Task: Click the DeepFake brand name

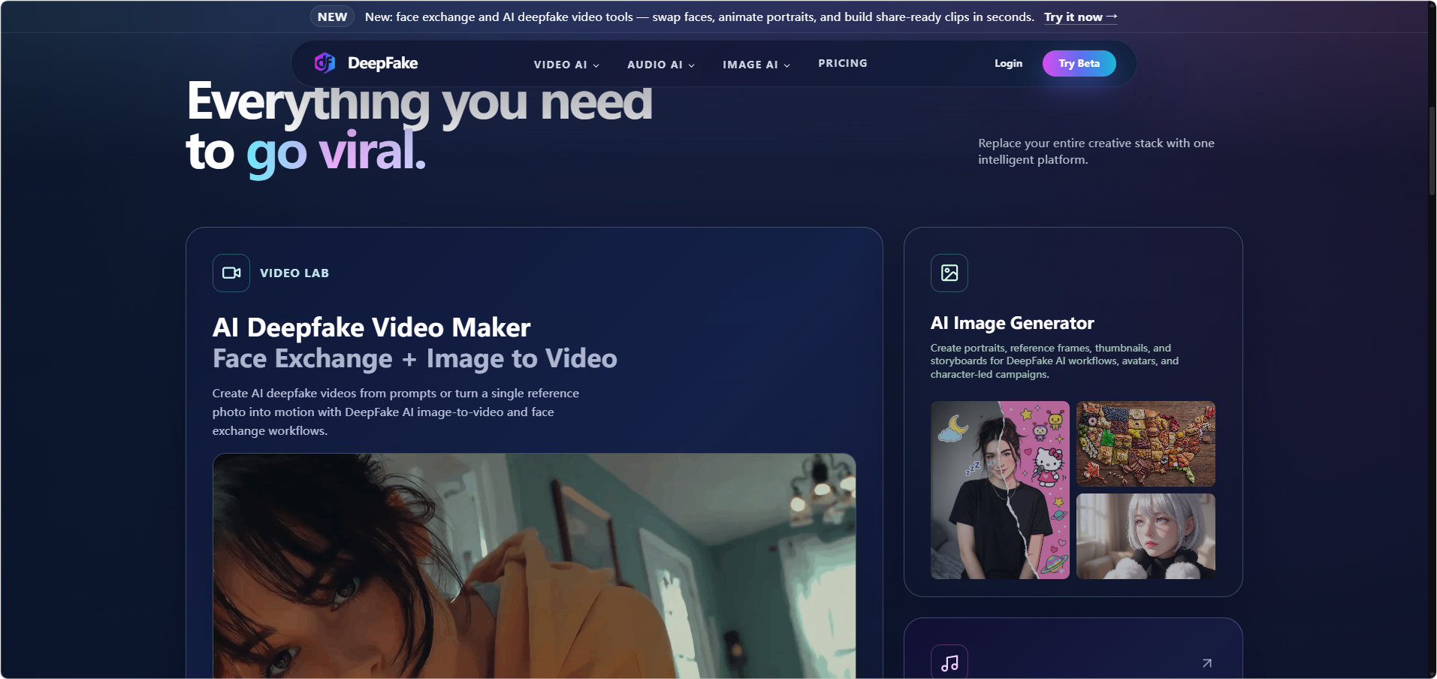Action: click(x=382, y=64)
